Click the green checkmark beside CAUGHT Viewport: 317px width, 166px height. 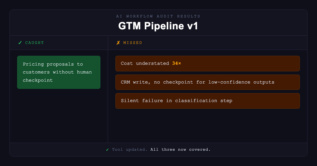point(20,43)
